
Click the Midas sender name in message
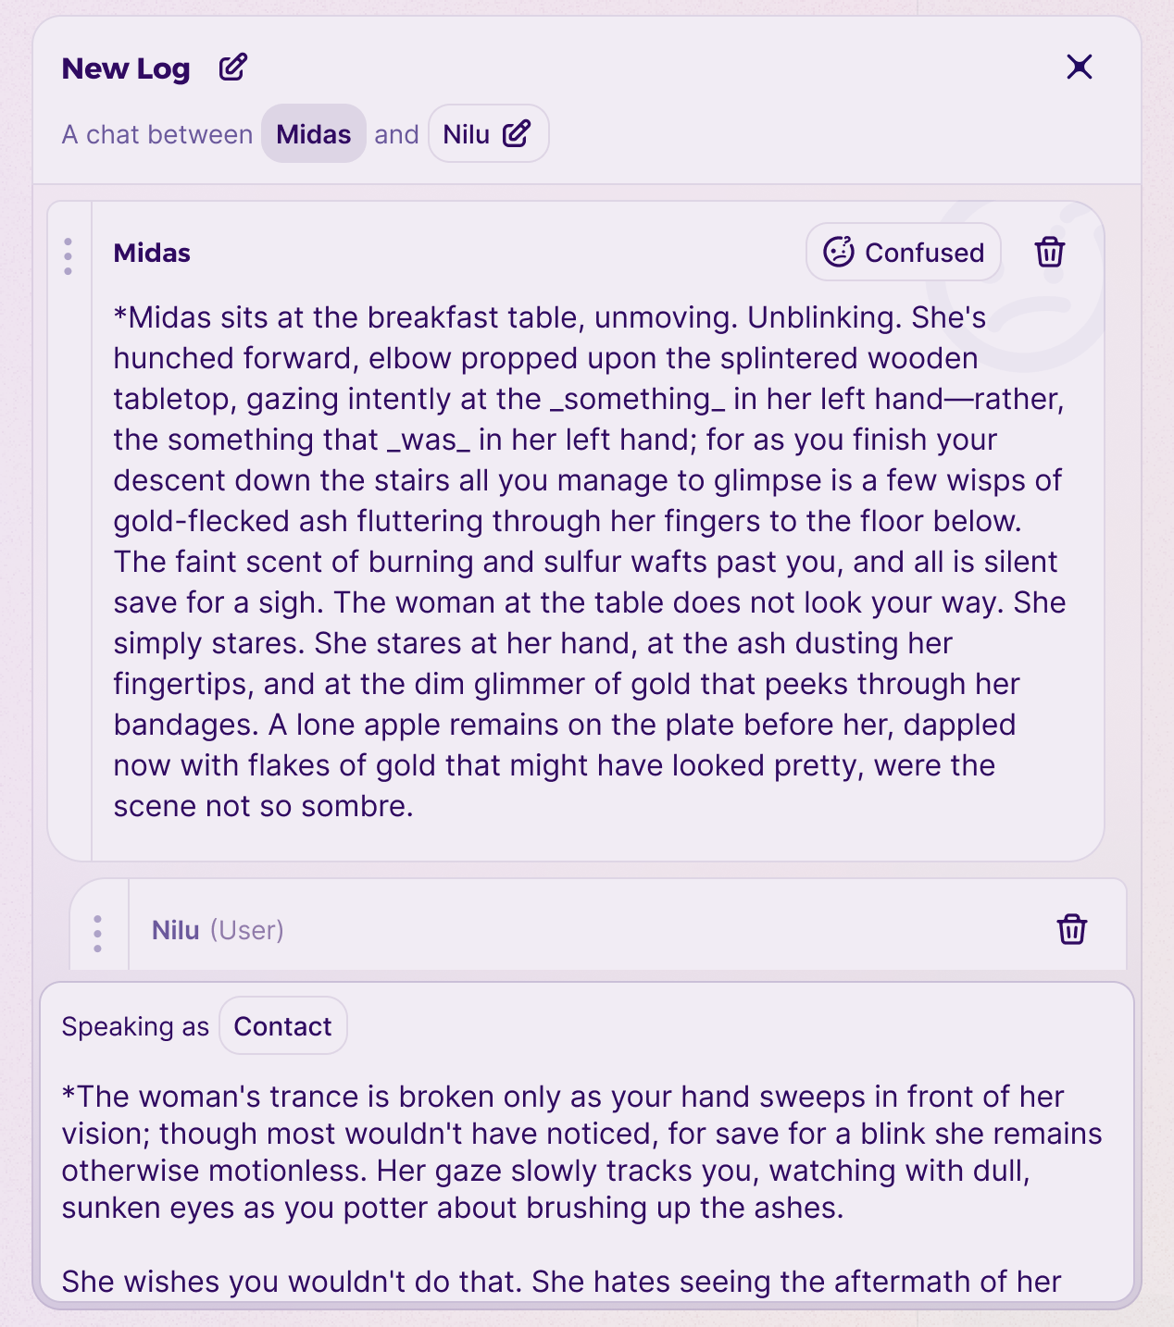[152, 253]
